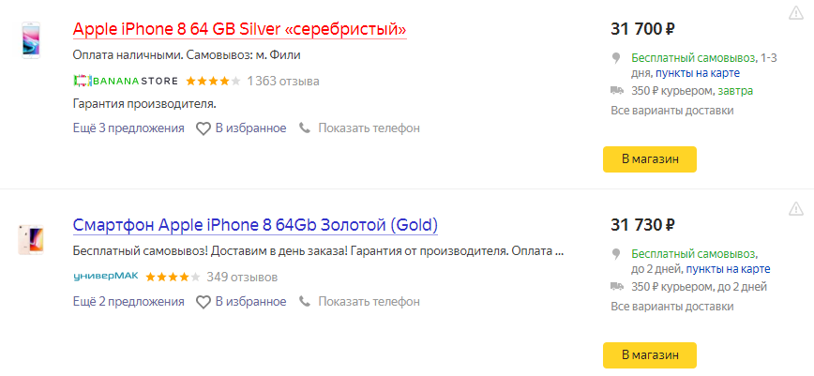Toggle the heart favorite icon for the Gold iPhone
Image resolution: width=814 pixels, height=376 pixels.
click(x=203, y=302)
